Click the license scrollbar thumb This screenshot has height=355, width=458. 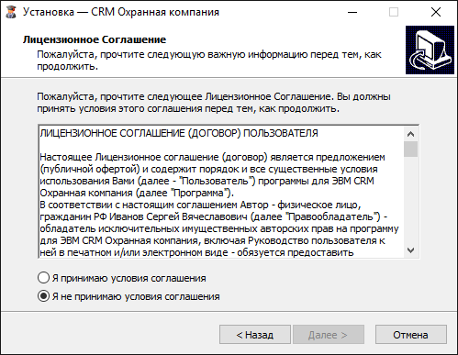(410, 149)
